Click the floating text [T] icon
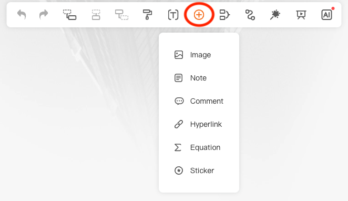This screenshot has height=201, width=348. coord(173,15)
